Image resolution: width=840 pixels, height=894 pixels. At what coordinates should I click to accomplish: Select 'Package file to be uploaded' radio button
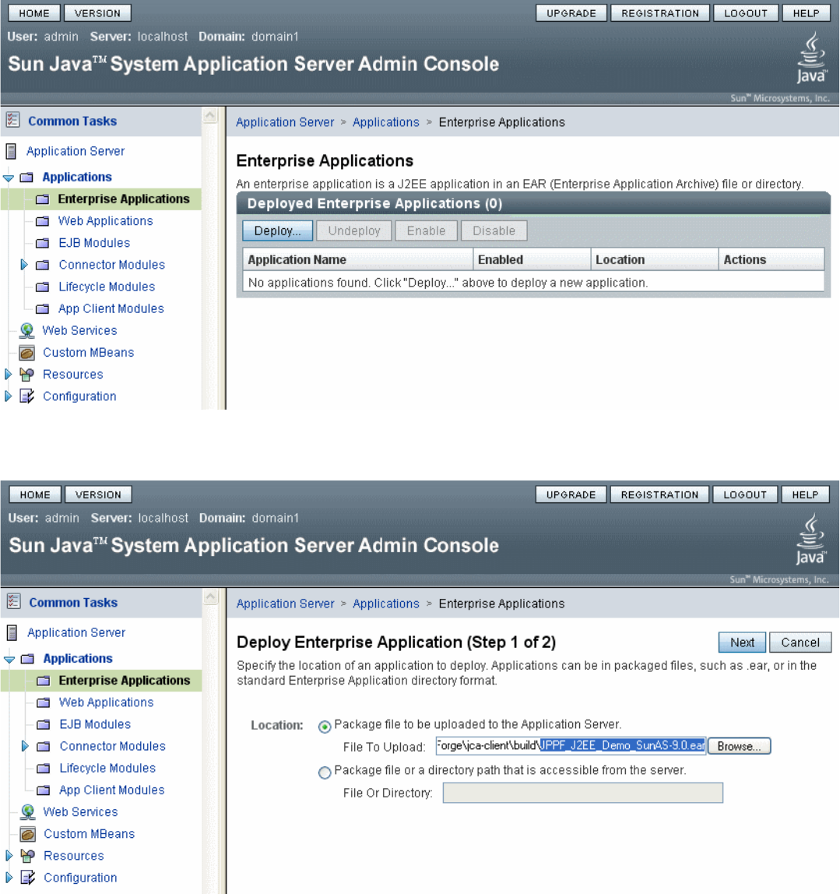pos(325,727)
